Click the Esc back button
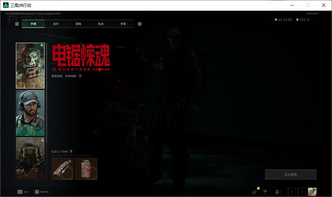 pos(23,192)
